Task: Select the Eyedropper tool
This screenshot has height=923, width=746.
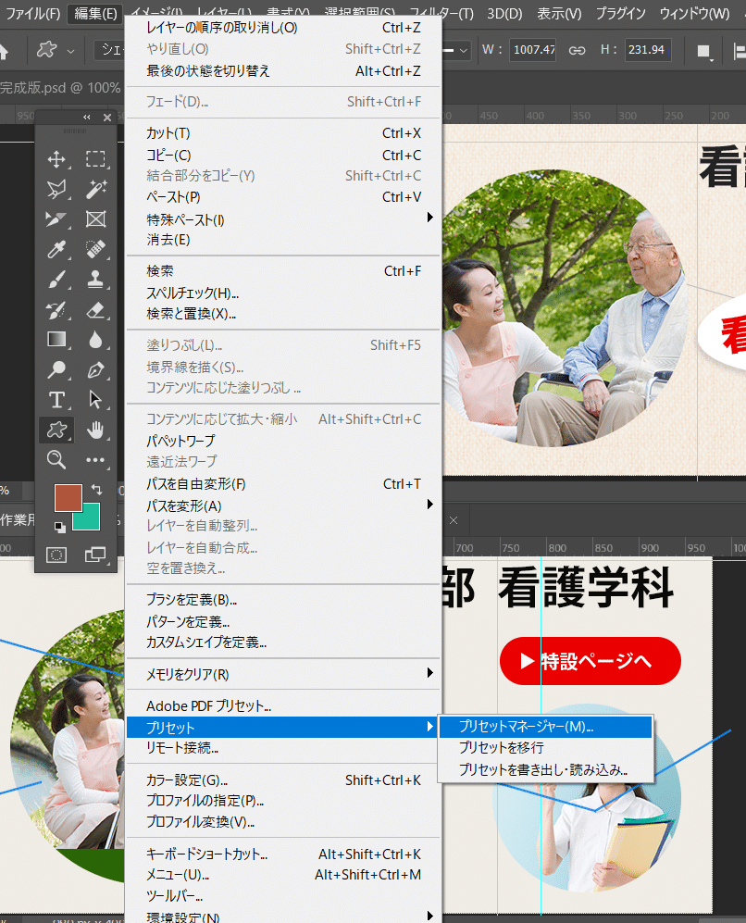Action: coord(56,249)
